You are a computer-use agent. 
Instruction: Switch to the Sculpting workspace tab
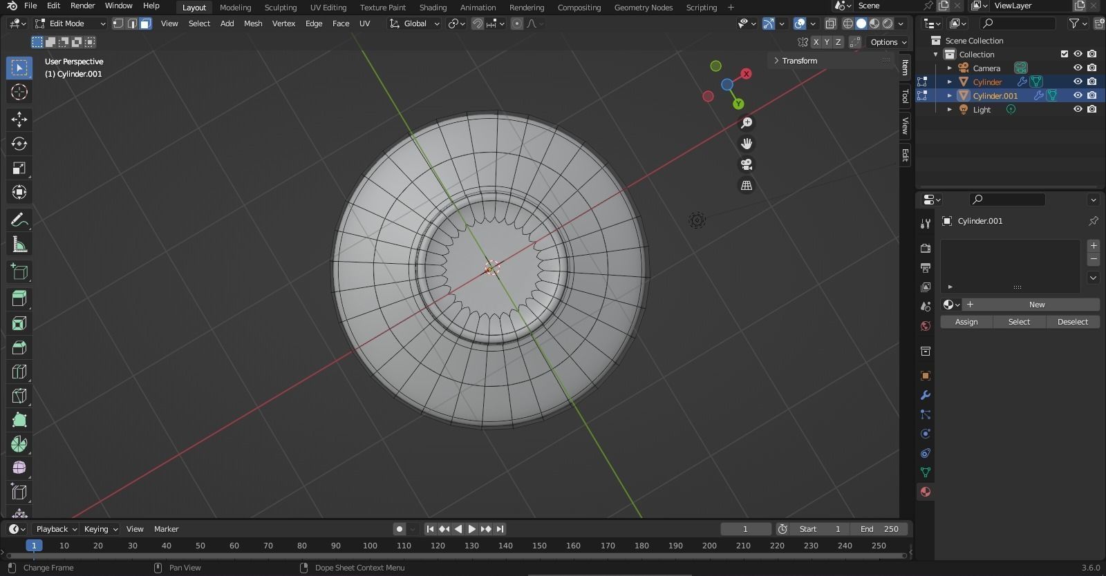click(281, 8)
